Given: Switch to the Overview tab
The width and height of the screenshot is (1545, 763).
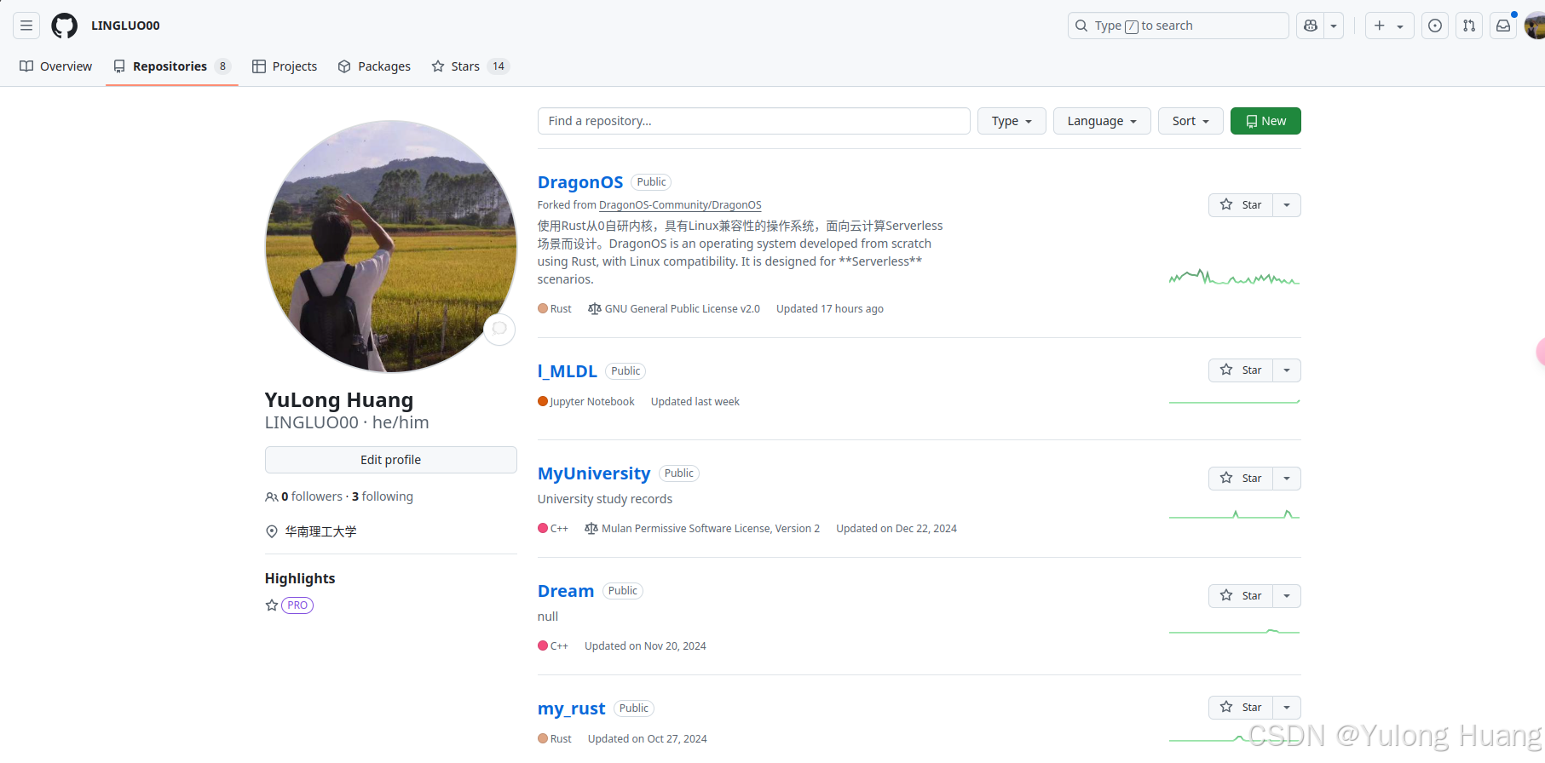Looking at the screenshot, I should point(56,66).
